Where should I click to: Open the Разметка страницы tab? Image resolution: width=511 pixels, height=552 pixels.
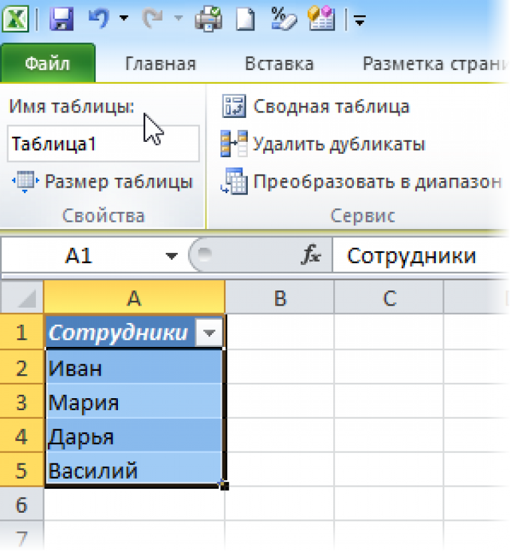pyautogui.click(x=436, y=64)
